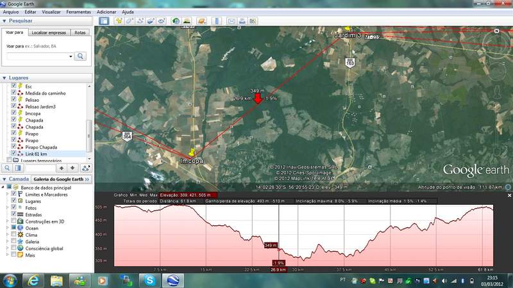The width and height of the screenshot is (513, 288).
Task: Click the tour play icon in Lugares panel
Action: 86,168
